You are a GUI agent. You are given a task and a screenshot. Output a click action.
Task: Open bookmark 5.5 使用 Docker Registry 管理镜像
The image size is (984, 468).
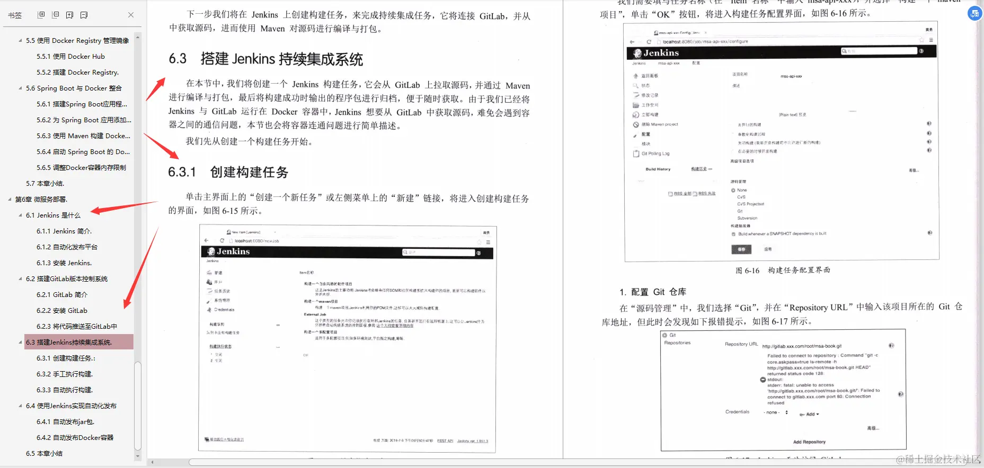coord(77,41)
